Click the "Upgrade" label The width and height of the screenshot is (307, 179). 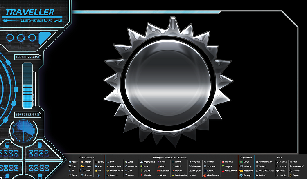(196, 162)
